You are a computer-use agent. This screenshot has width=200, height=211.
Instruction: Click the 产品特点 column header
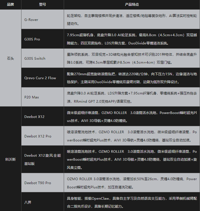coord(132,5)
